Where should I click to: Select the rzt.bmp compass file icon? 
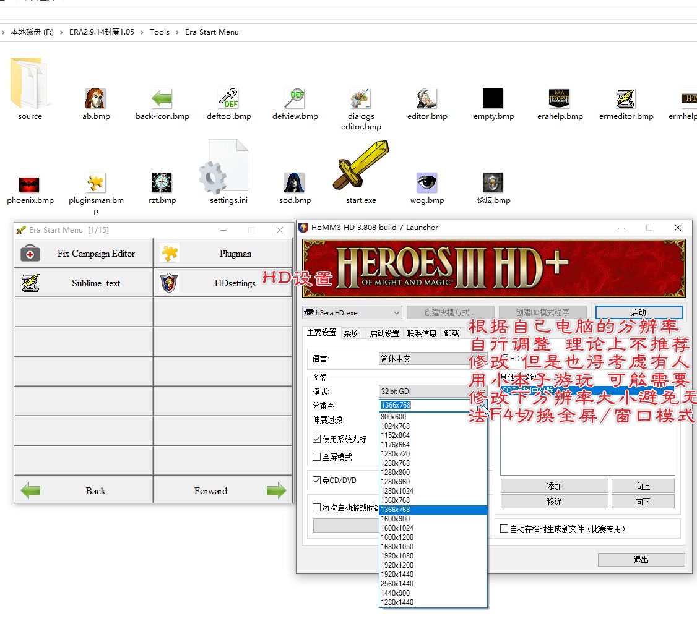pos(162,182)
